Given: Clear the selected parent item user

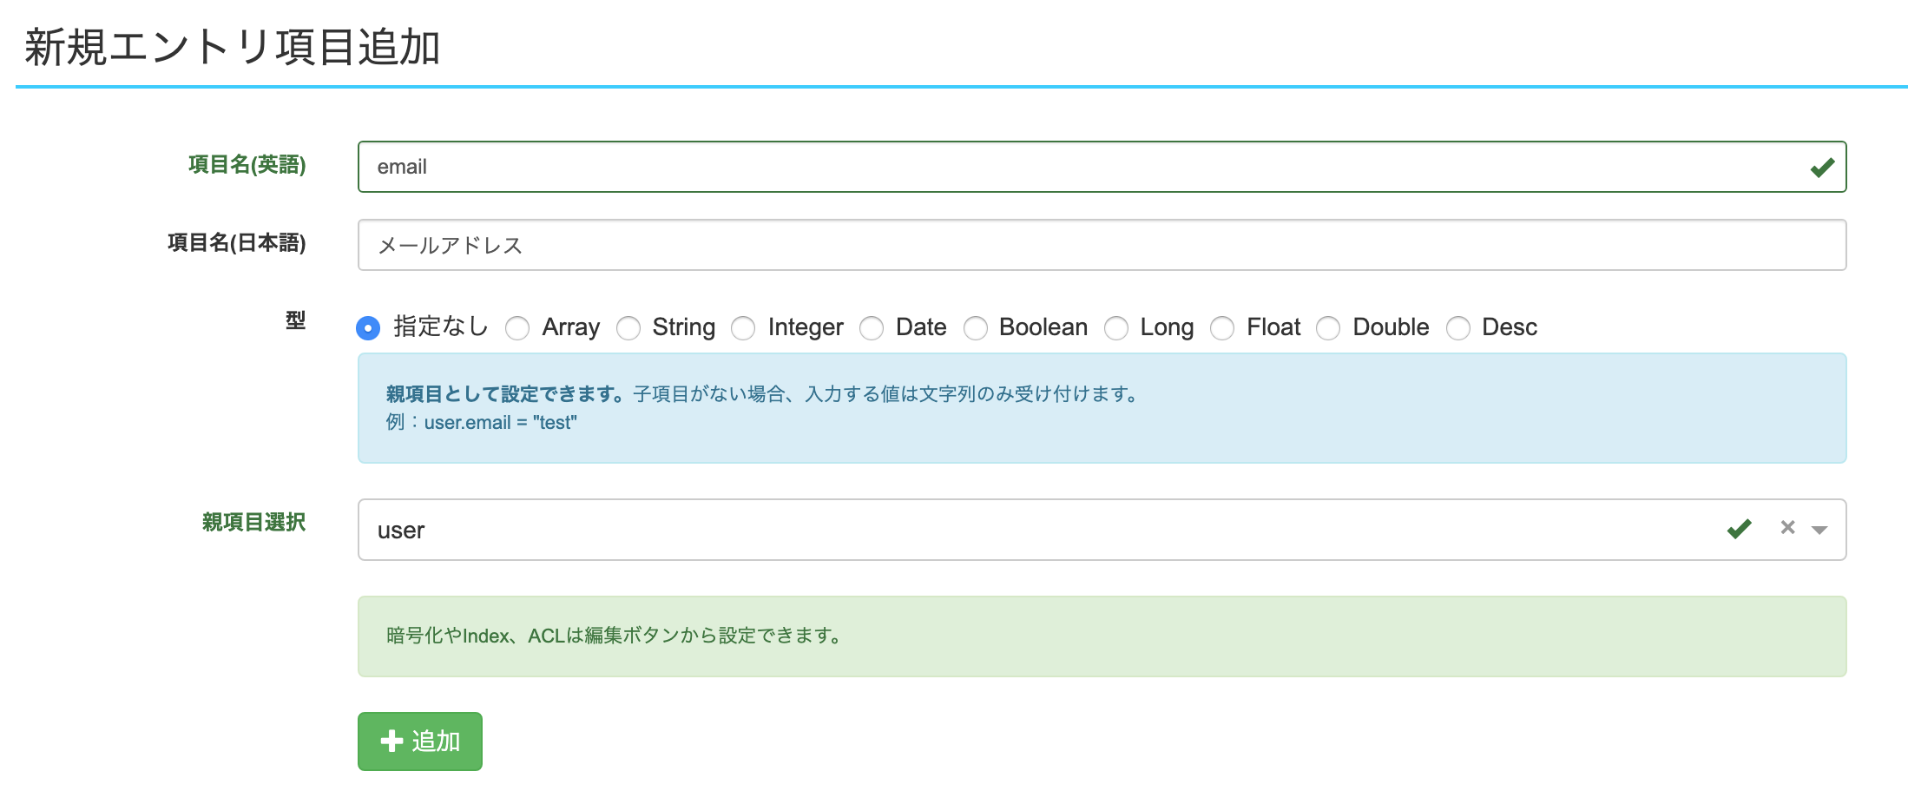Looking at the screenshot, I should point(1787,527).
